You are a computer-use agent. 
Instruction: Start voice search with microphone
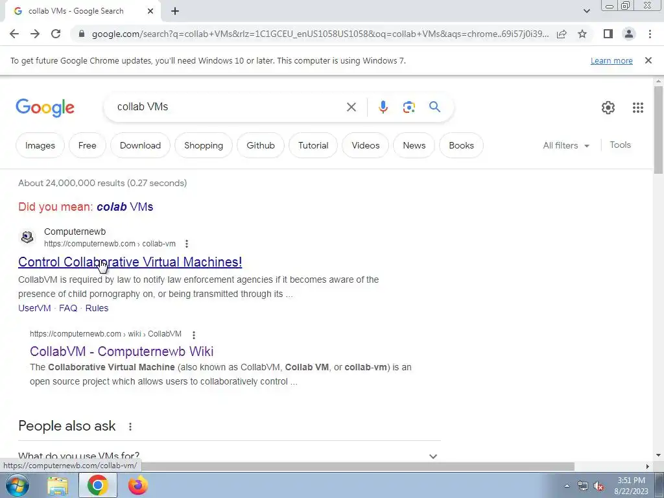[383, 107]
